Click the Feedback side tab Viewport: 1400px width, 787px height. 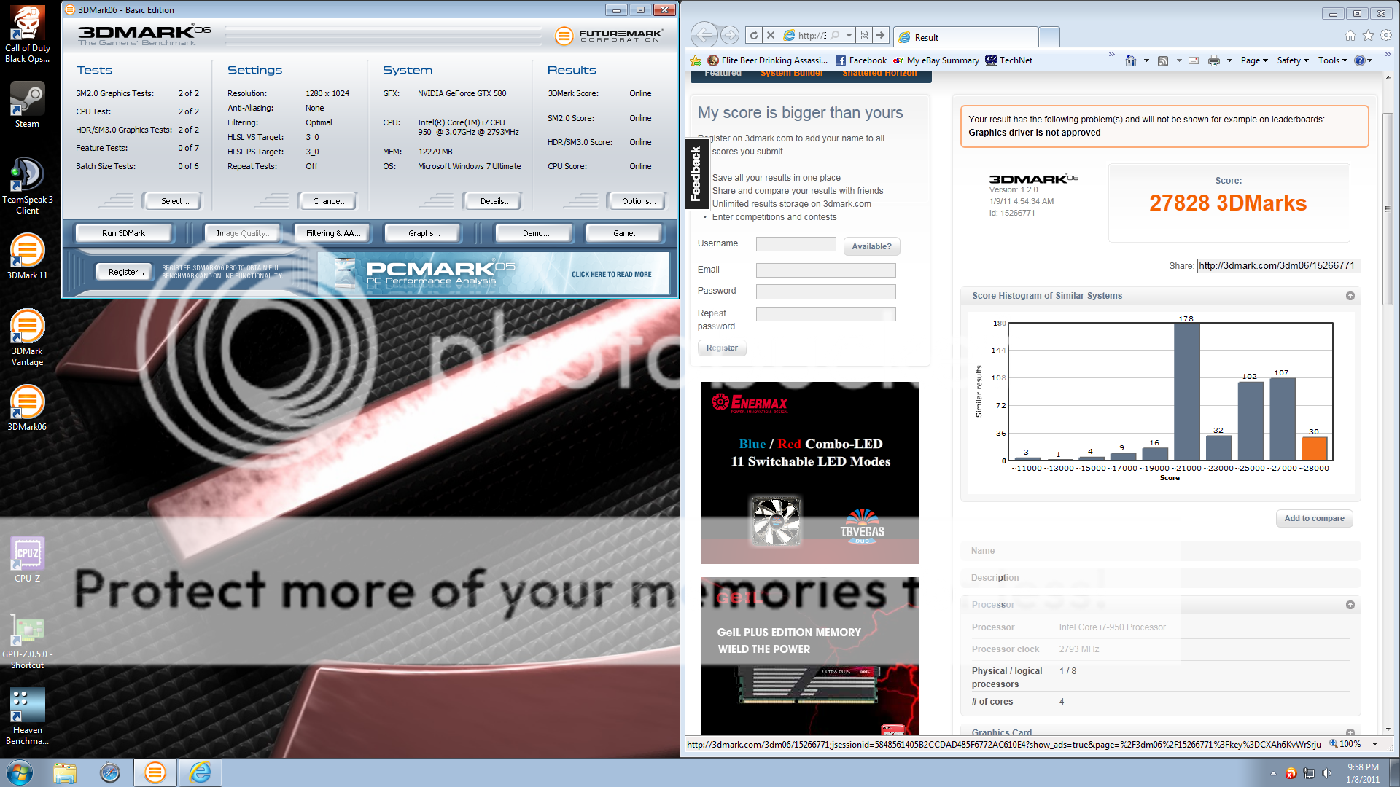click(695, 173)
